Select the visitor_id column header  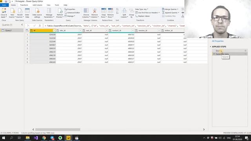173,31
